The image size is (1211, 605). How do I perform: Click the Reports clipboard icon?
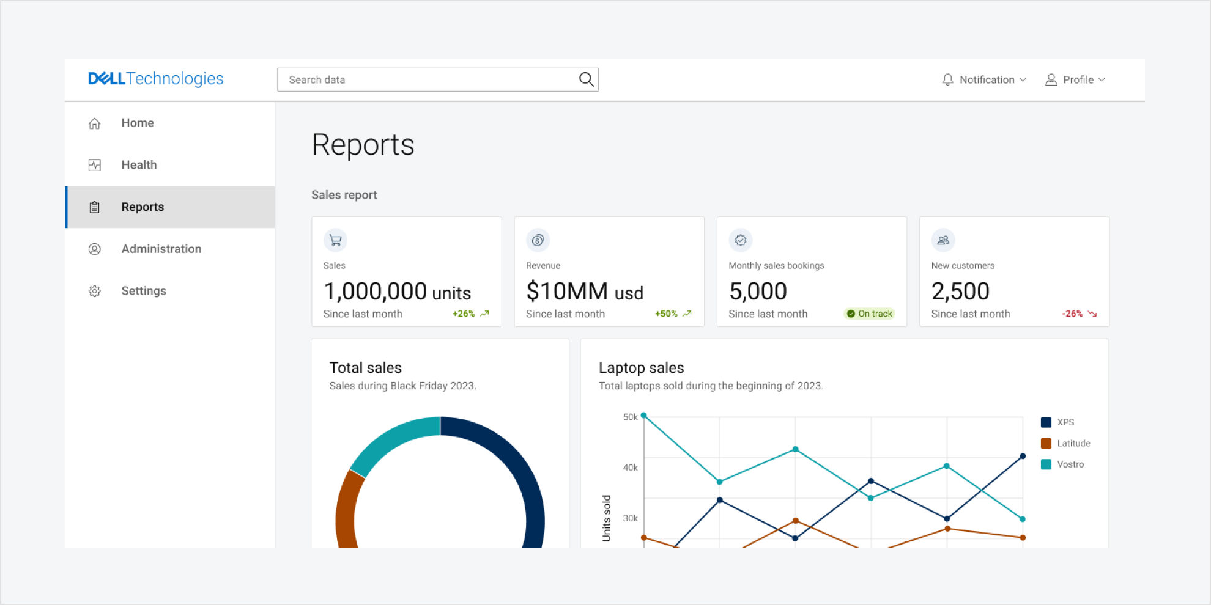pyautogui.click(x=95, y=207)
